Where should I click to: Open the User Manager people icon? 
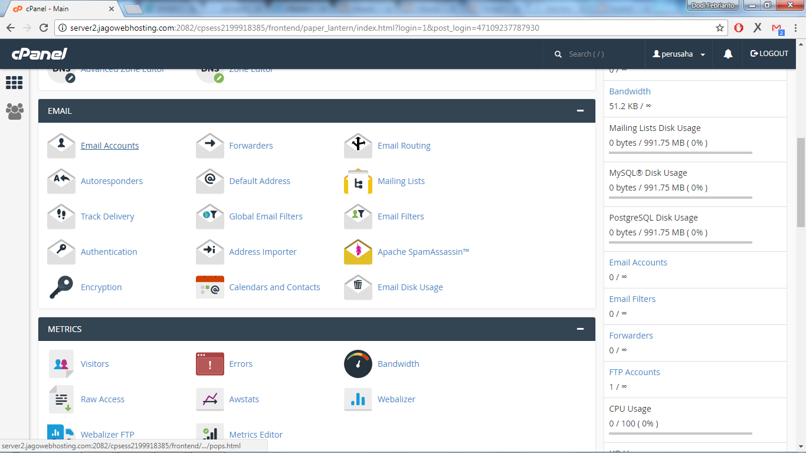(15, 111)
